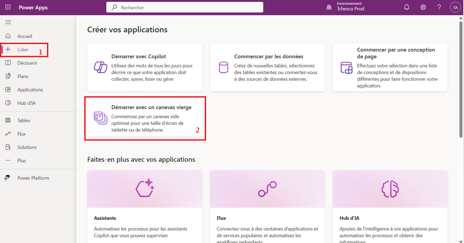Image resolution: width=464 pixels, height=243 pixels.
Task: Open settings gear icon
Action: (423, 7)
